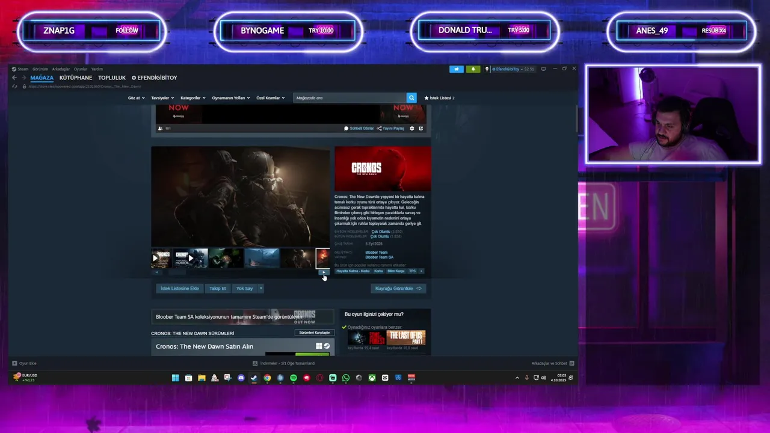Click Oyun Ekle at bottom left

coord(24,363)
